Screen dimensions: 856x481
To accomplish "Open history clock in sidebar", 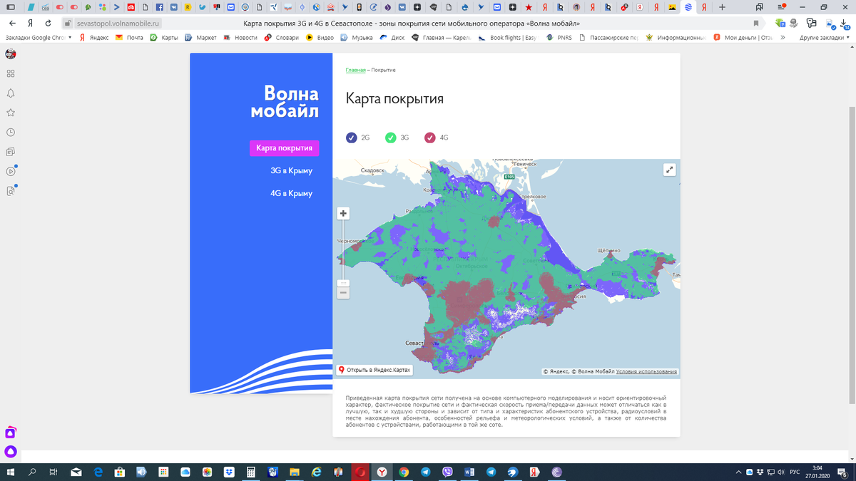I will pos(11,133).
